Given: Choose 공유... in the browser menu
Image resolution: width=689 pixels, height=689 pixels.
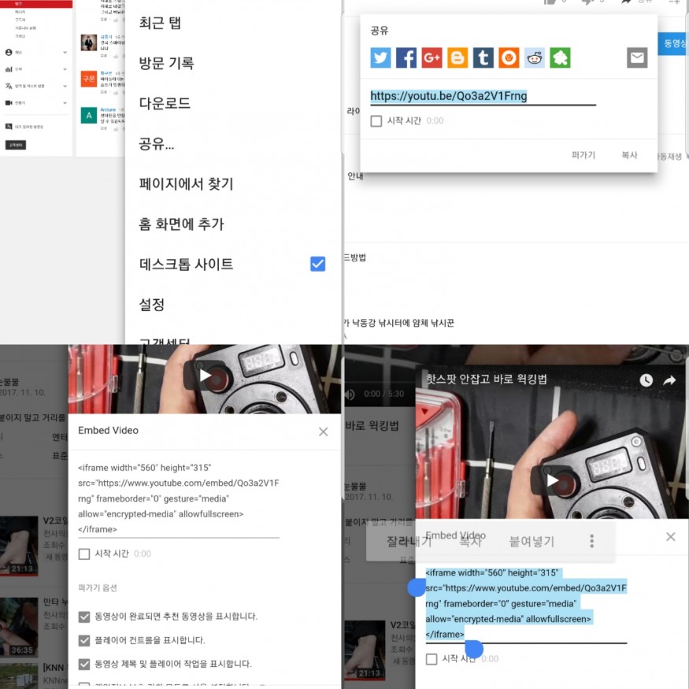Looking at the screenshot, I should [157, 143].
